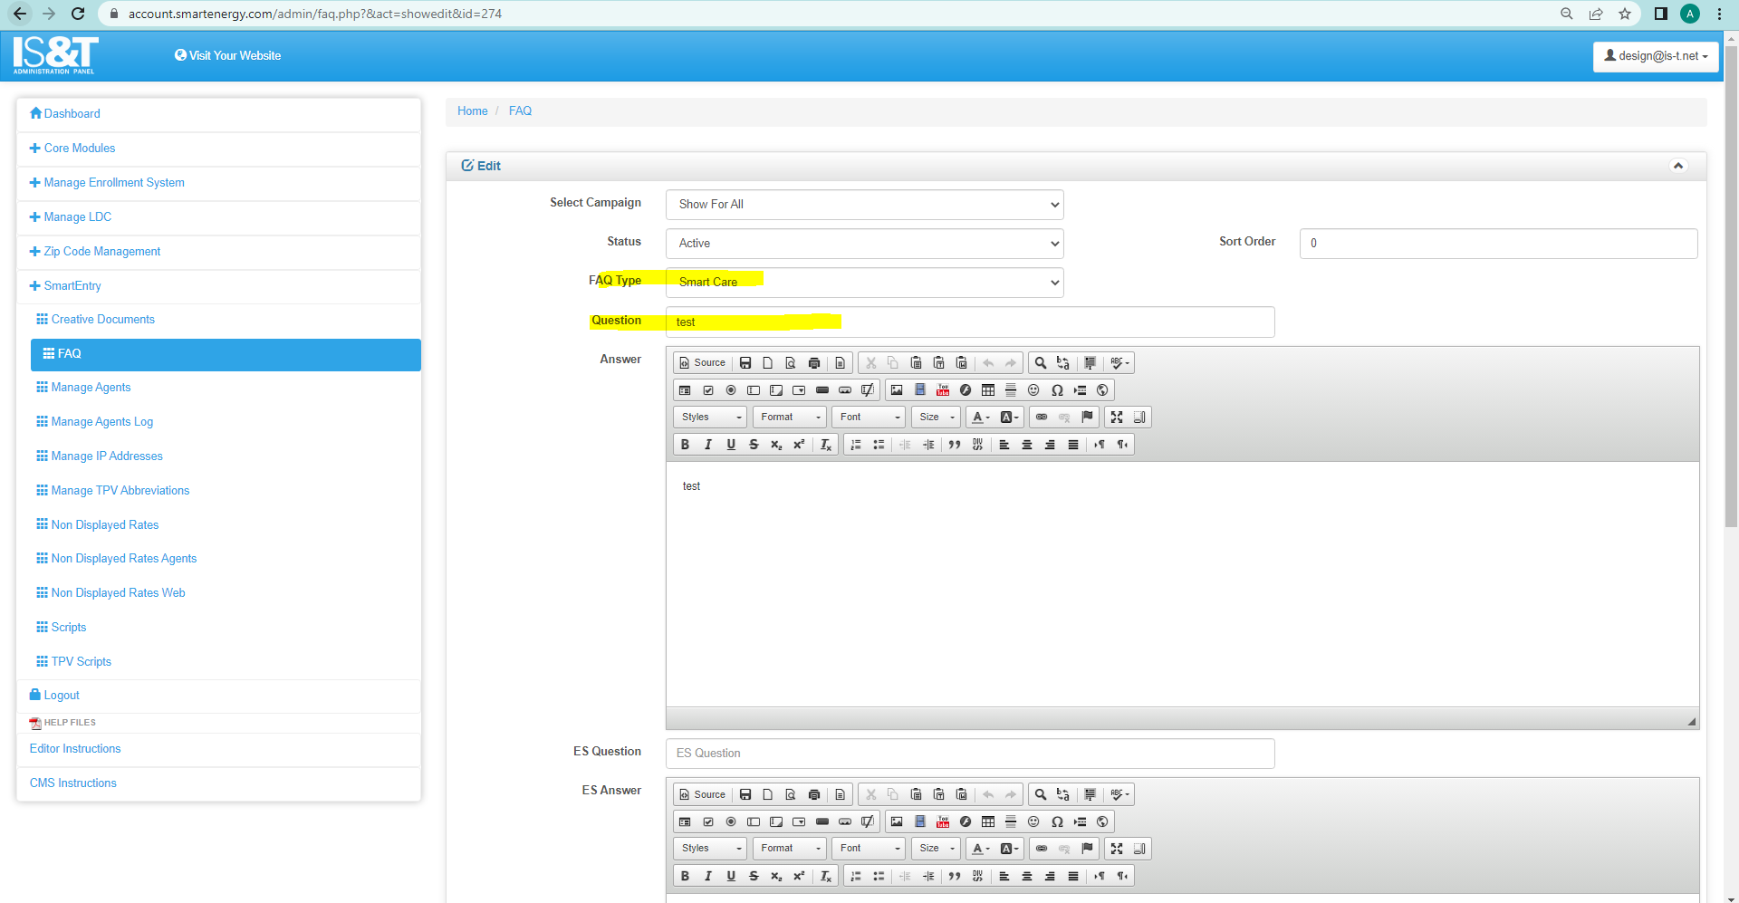Open Manage Agents in the sidebar
The height and width of the screenshot is (903, 1739).
pyautogui.click(x=91, y=388)
